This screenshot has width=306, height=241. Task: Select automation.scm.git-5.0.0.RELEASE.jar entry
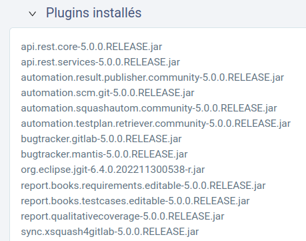[107, 93]
